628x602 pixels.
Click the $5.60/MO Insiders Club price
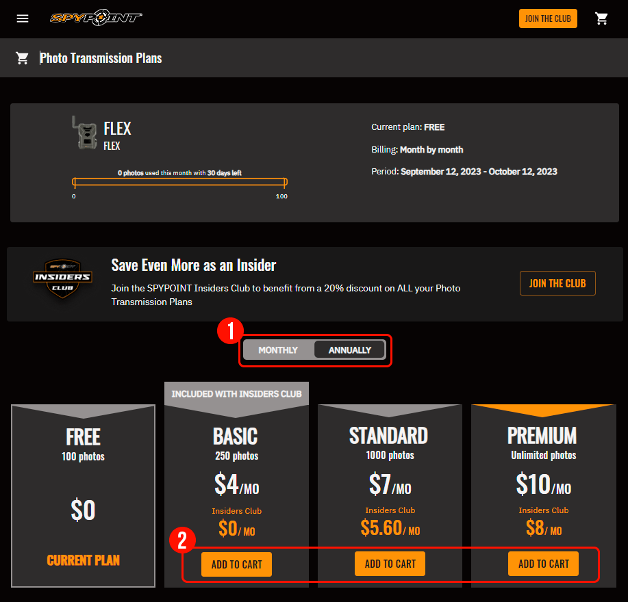pyautogui.click(x=390, y=527)
